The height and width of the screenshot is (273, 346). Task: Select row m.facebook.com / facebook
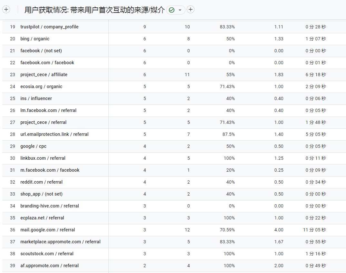point(174,170)
